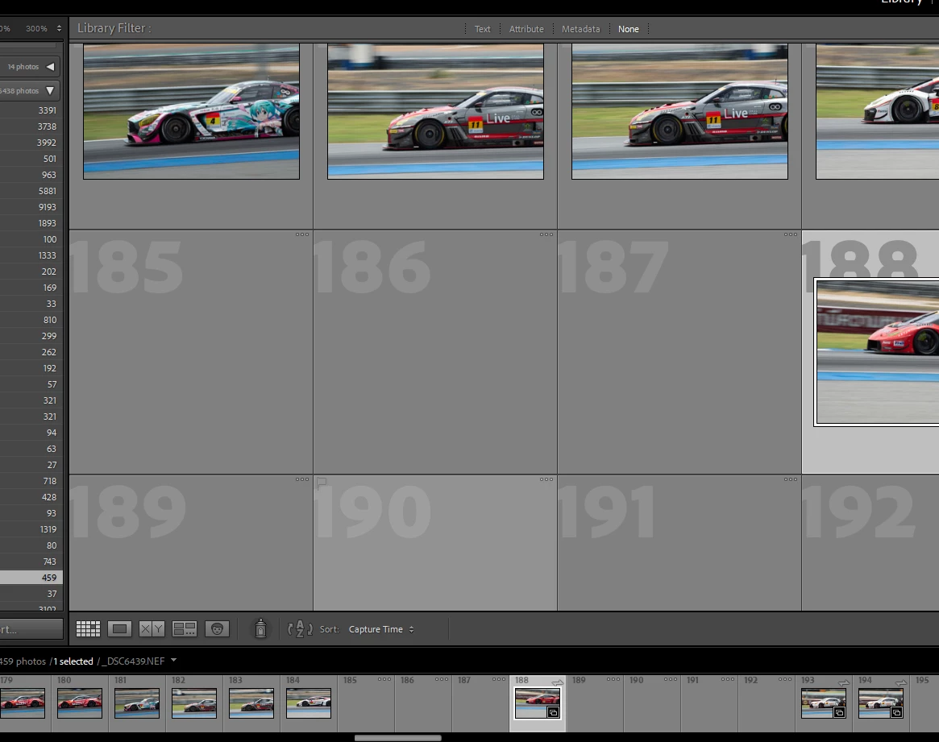Switch to Loupe view
The image size is (939, 742).
coord(119,629)
